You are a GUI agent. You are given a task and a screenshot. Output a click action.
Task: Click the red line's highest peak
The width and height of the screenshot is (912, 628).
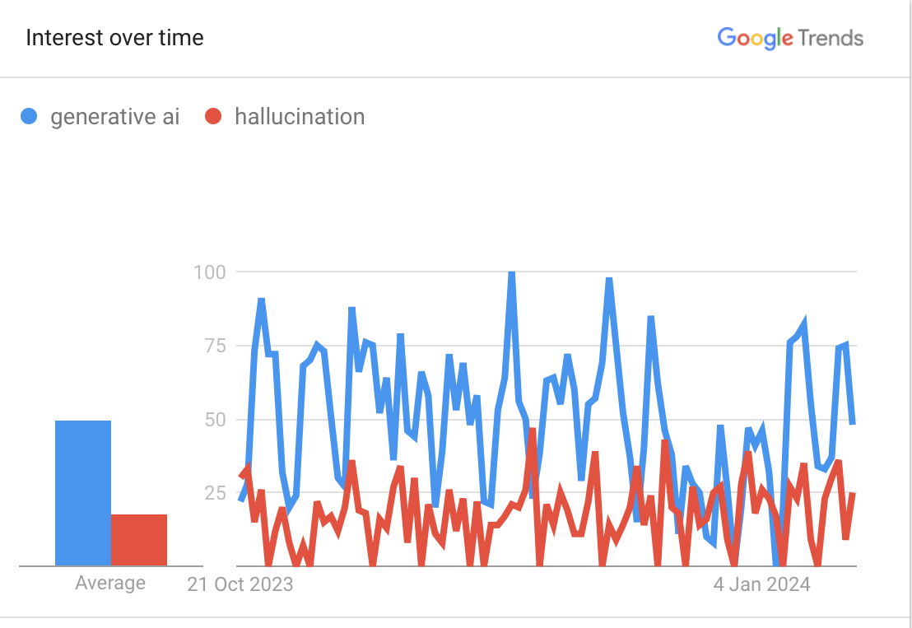[533, 430]
